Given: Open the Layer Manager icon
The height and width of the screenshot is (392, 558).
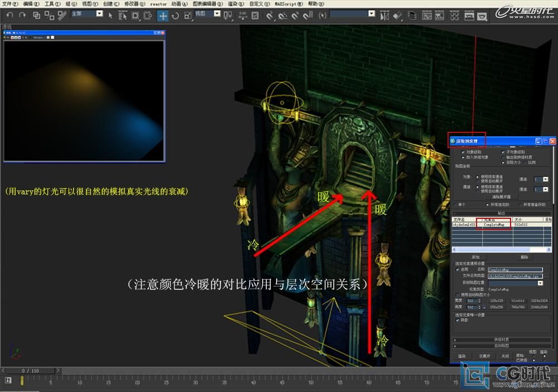Looking at the screenshot, I should (412, 16).
